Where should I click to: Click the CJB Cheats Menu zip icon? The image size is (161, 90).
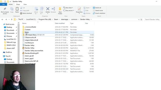(x=23, y=35)
